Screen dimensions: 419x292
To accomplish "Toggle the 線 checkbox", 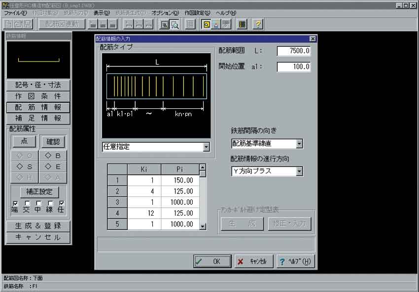I will (50, 203).
